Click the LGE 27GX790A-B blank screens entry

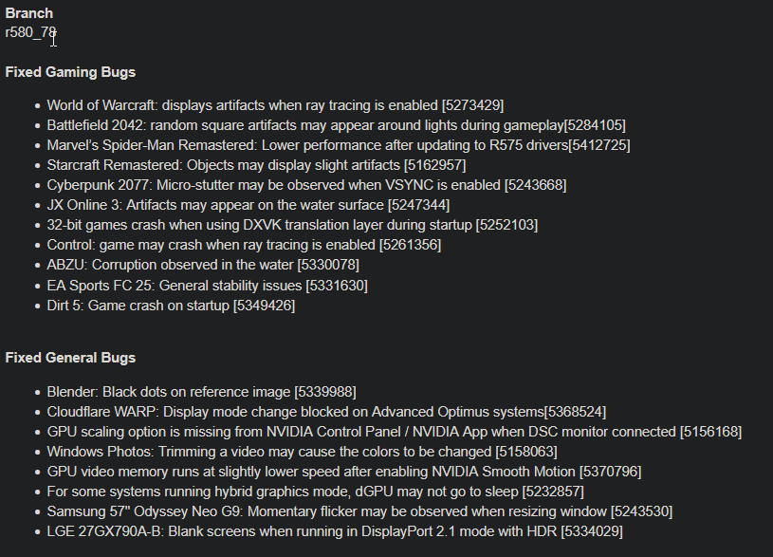pos(335,531)
